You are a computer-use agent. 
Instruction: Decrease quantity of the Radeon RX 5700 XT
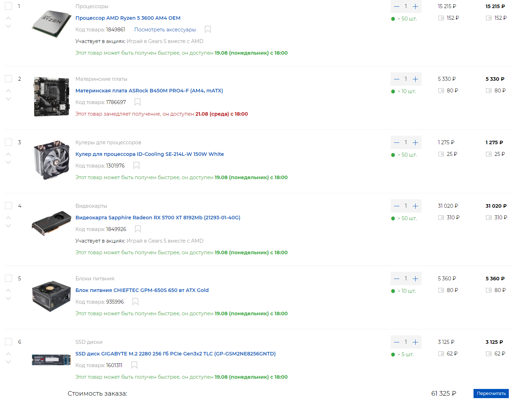pos(397,206)
